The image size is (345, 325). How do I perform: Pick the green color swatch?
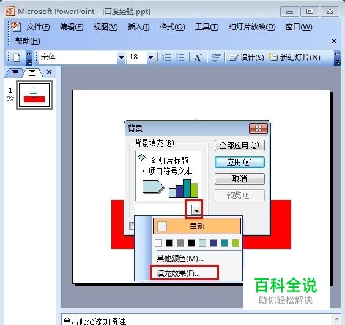coord(236,243)
